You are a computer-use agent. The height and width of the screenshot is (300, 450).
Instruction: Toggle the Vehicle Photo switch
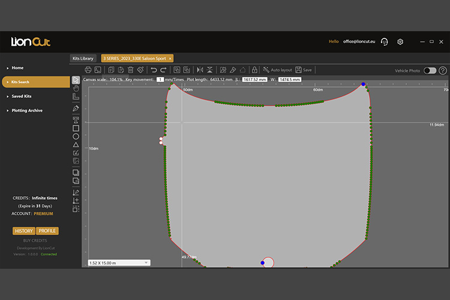click(430, 70)
